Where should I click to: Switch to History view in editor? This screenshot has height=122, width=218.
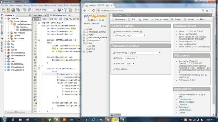(45, 19)
